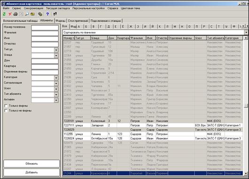Select the row with phone number 7227111
Screen dimensions: 249x179
pos(153,125)
